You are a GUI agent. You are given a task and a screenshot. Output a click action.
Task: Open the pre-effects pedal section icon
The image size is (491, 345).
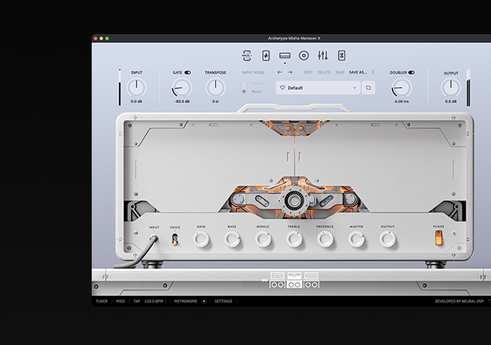tap(246, 56)
